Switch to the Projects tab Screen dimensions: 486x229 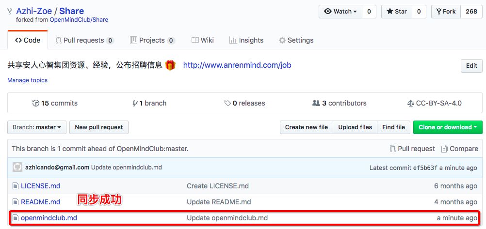point(152,40)
